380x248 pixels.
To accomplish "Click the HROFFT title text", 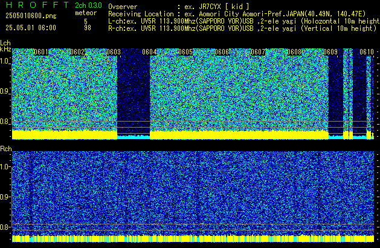I will (37, 5).
